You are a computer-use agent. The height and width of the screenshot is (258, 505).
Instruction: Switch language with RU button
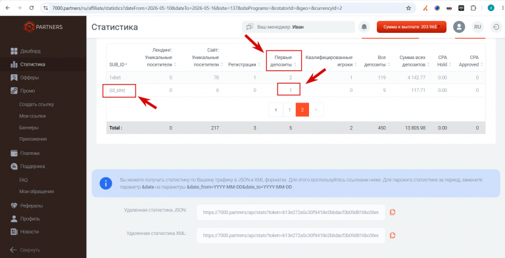pyautogui.click(x=477, y=27)
